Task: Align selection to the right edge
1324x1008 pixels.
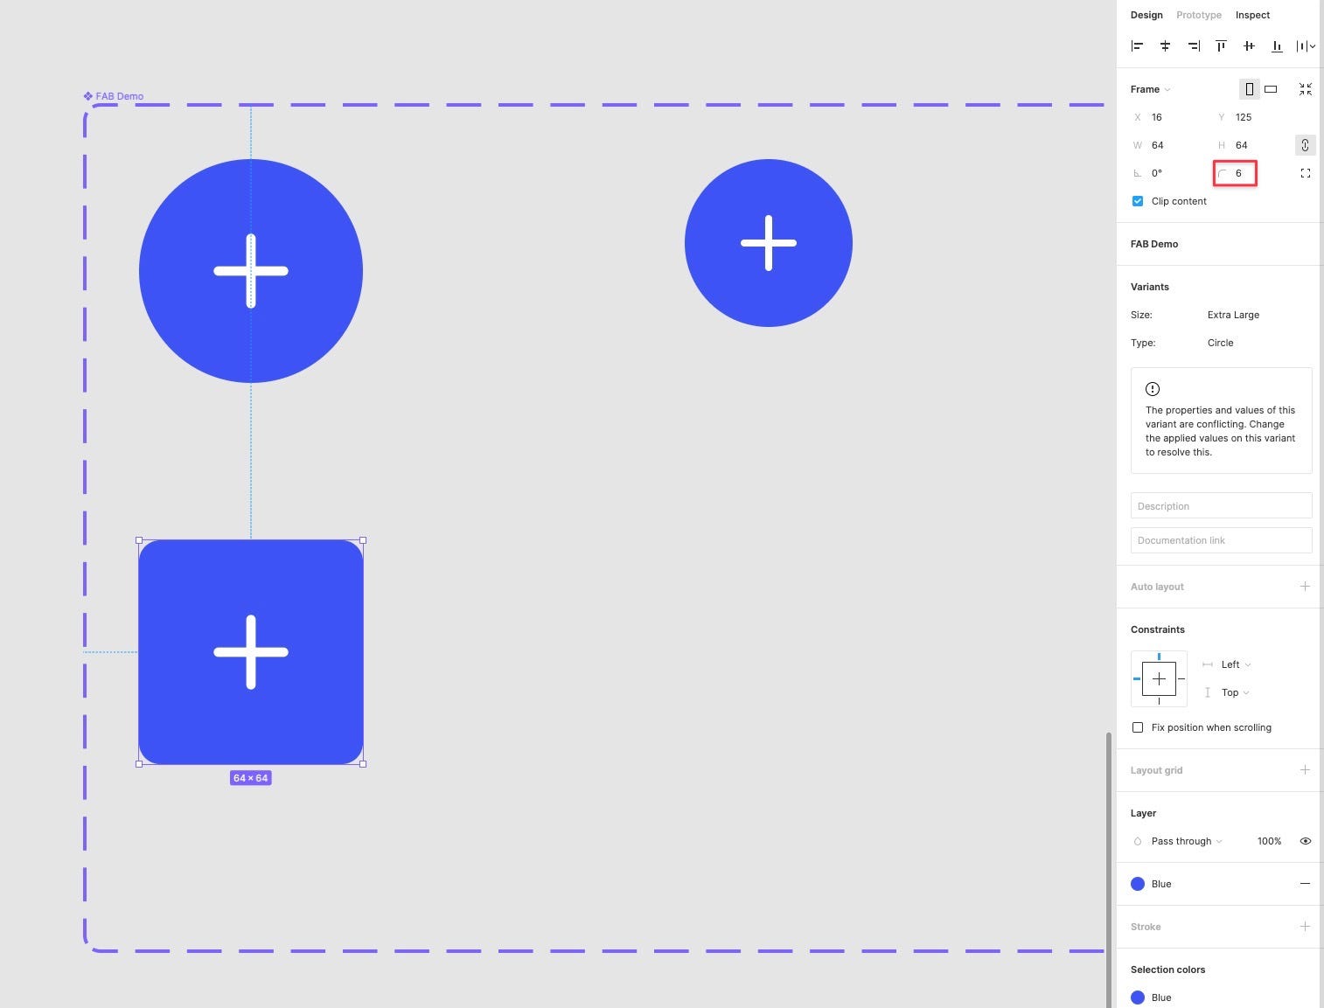Action: [x=1193, y=46]
